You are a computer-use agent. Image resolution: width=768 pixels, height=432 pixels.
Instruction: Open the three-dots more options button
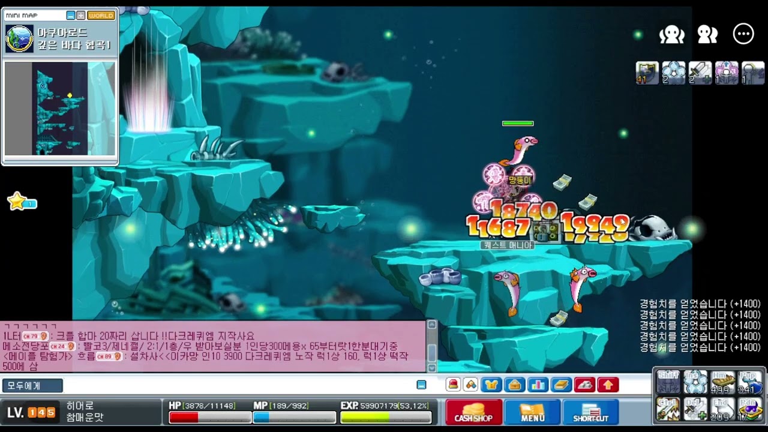743,34
